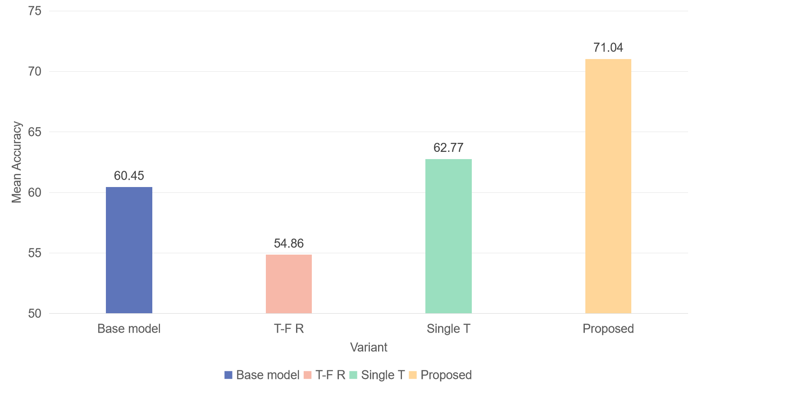Toggle the Base model series legend label
The height and width of the screenshot is (402, 812).
268,375
